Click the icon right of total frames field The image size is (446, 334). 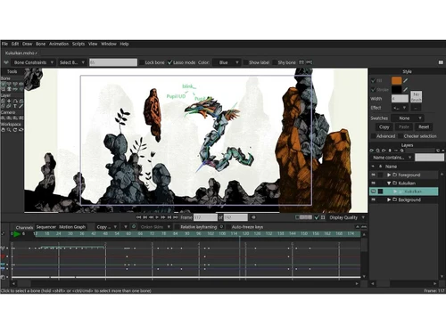tap(253, 217)
